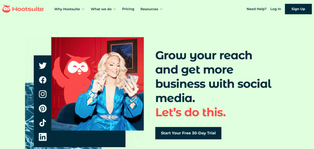Expand the Why Hootsuite chevron
The image size is (314, 149).
click(x=83, y=9)
